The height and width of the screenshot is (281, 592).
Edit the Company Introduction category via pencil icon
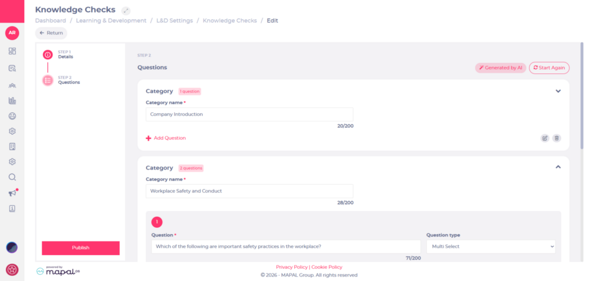tap(545, 138)
